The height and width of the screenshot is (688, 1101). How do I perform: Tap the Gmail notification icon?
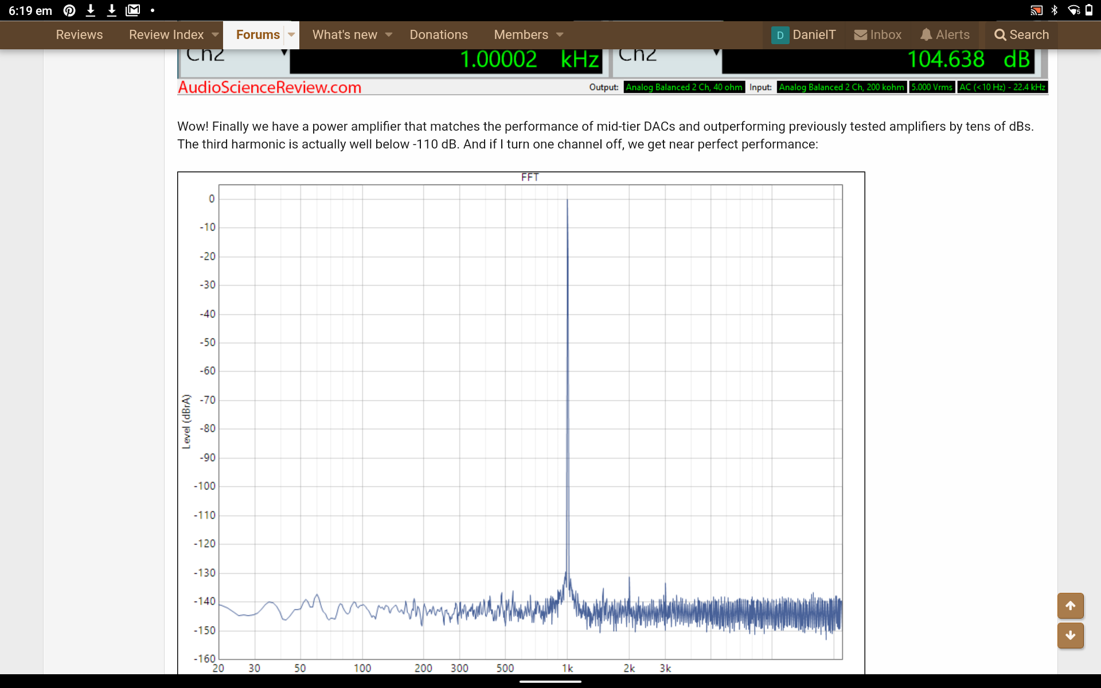(133, 10)
